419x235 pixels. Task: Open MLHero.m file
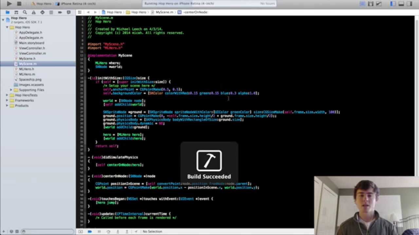27,74
